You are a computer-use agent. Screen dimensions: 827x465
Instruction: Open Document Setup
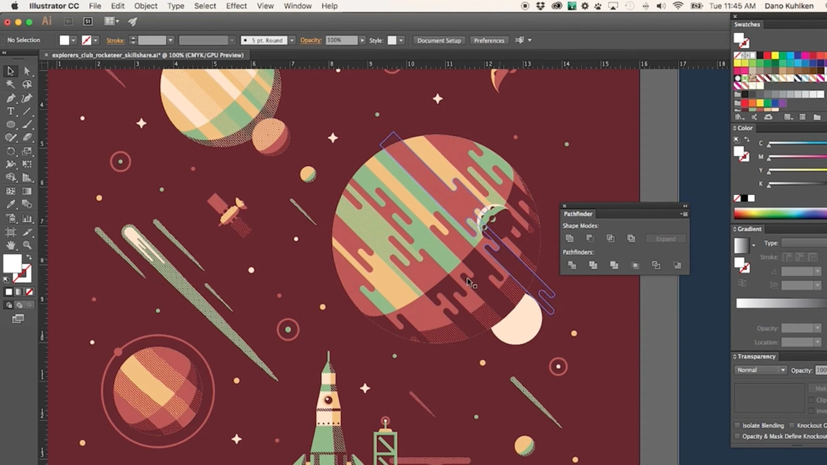[x=439, y=40]
